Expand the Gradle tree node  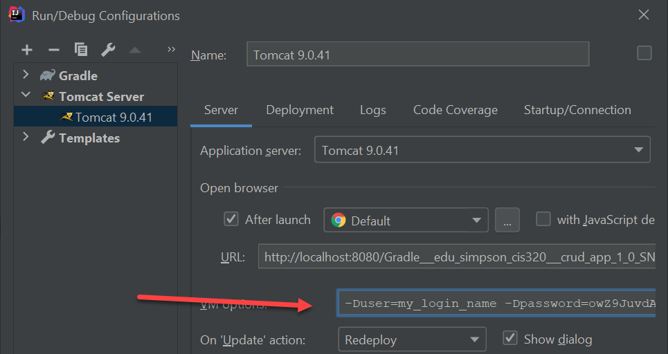(x=26, y=75)
